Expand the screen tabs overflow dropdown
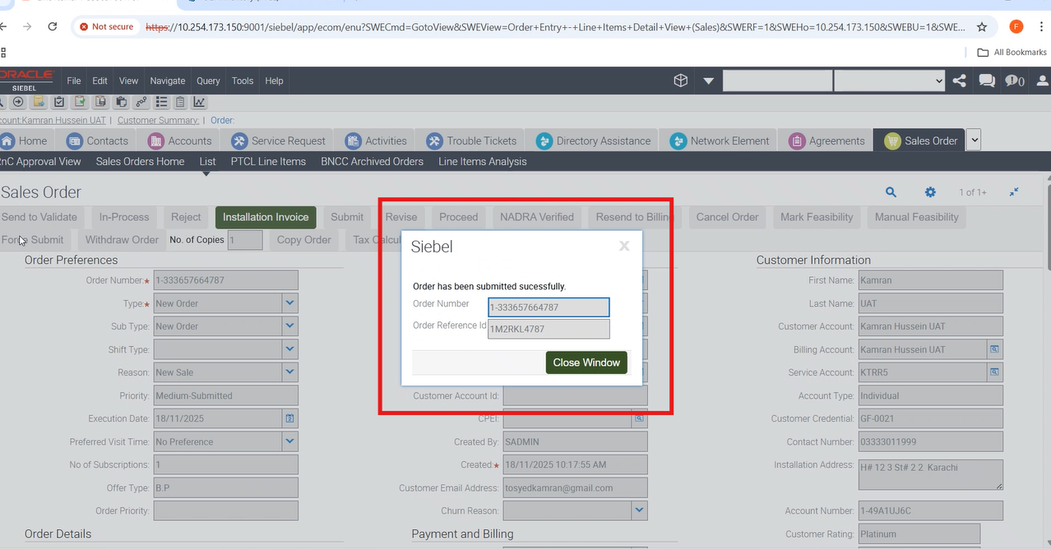The image size is (1051, 549). click(x=975, y=140)
